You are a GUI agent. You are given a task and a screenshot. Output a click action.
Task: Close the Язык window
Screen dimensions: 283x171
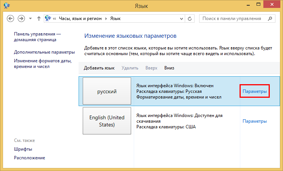(272, 4)
